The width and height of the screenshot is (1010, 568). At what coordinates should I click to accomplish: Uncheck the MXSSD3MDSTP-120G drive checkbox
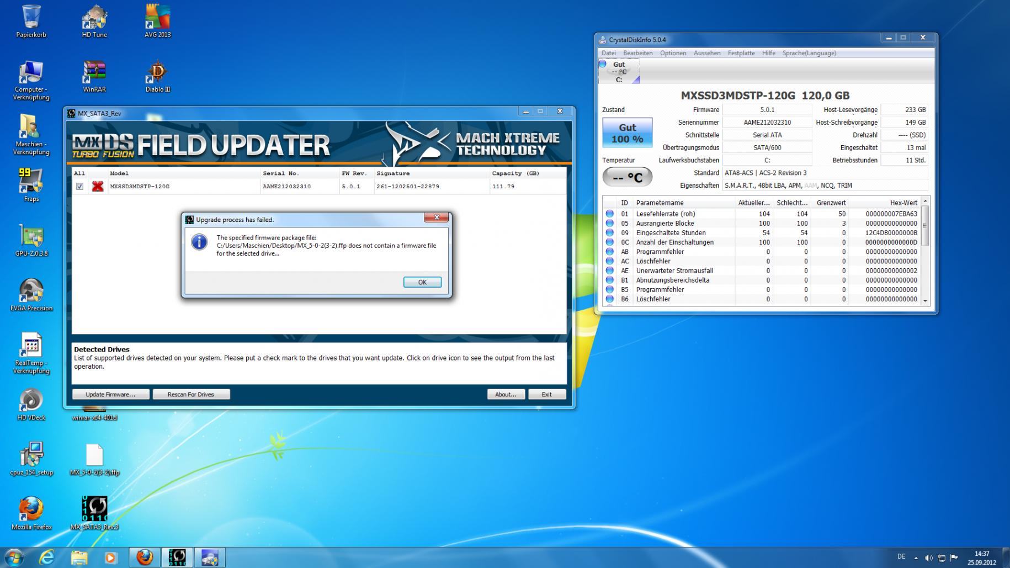(79, 187)
